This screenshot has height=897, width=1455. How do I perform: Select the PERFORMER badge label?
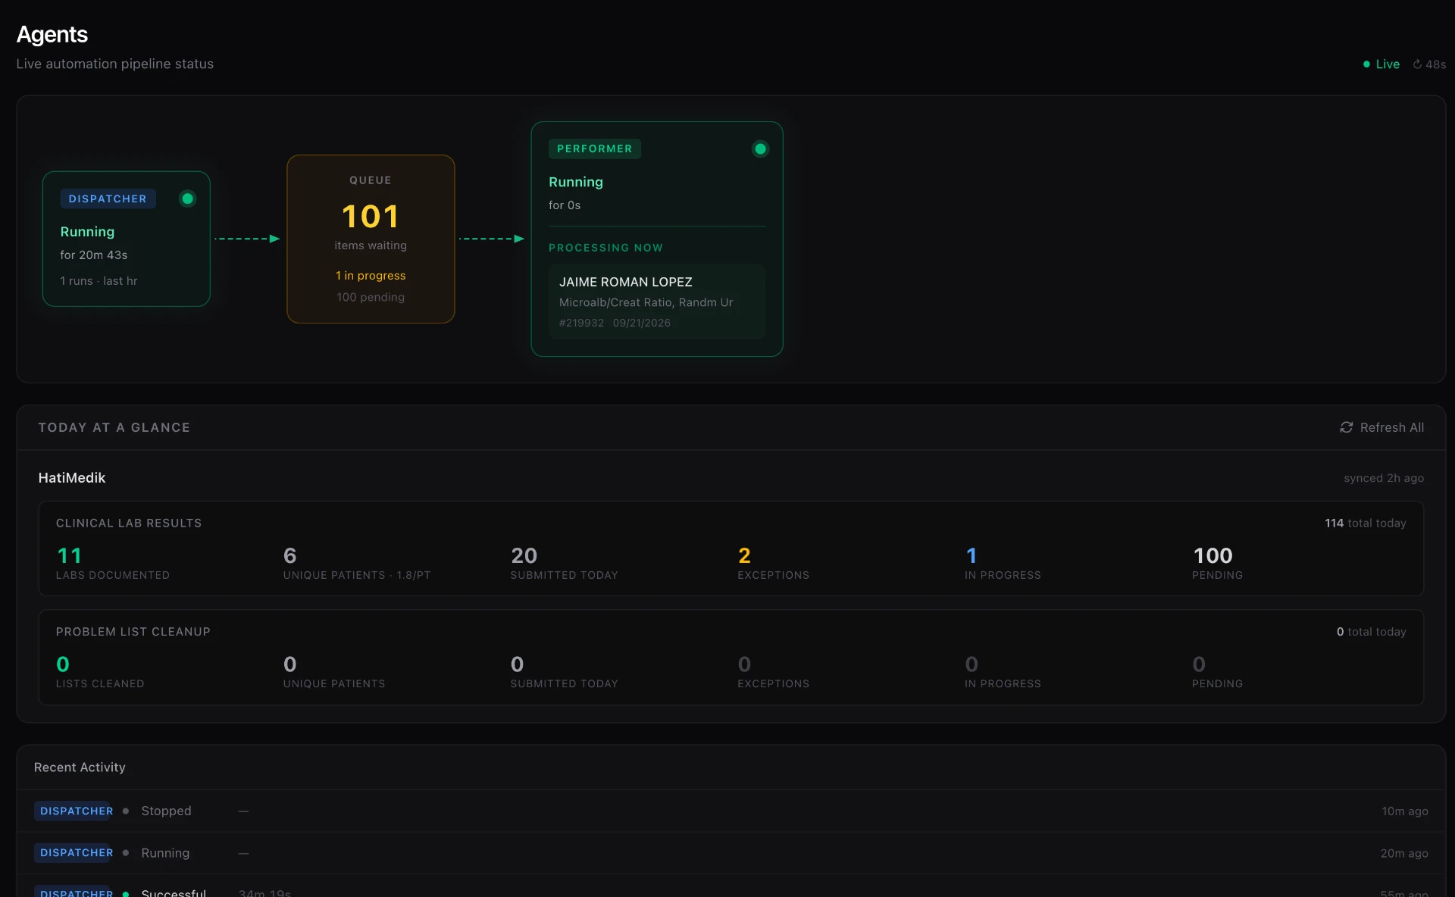[x=594, y=148]
